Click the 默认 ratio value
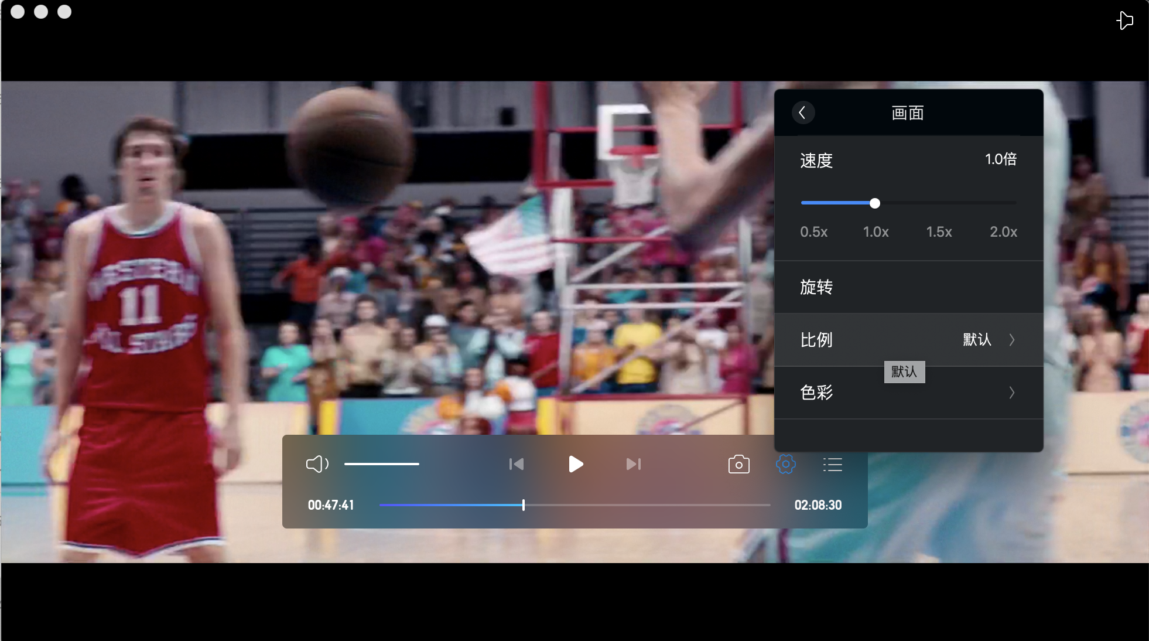1149x641 pixels. (x=977, y=340)
